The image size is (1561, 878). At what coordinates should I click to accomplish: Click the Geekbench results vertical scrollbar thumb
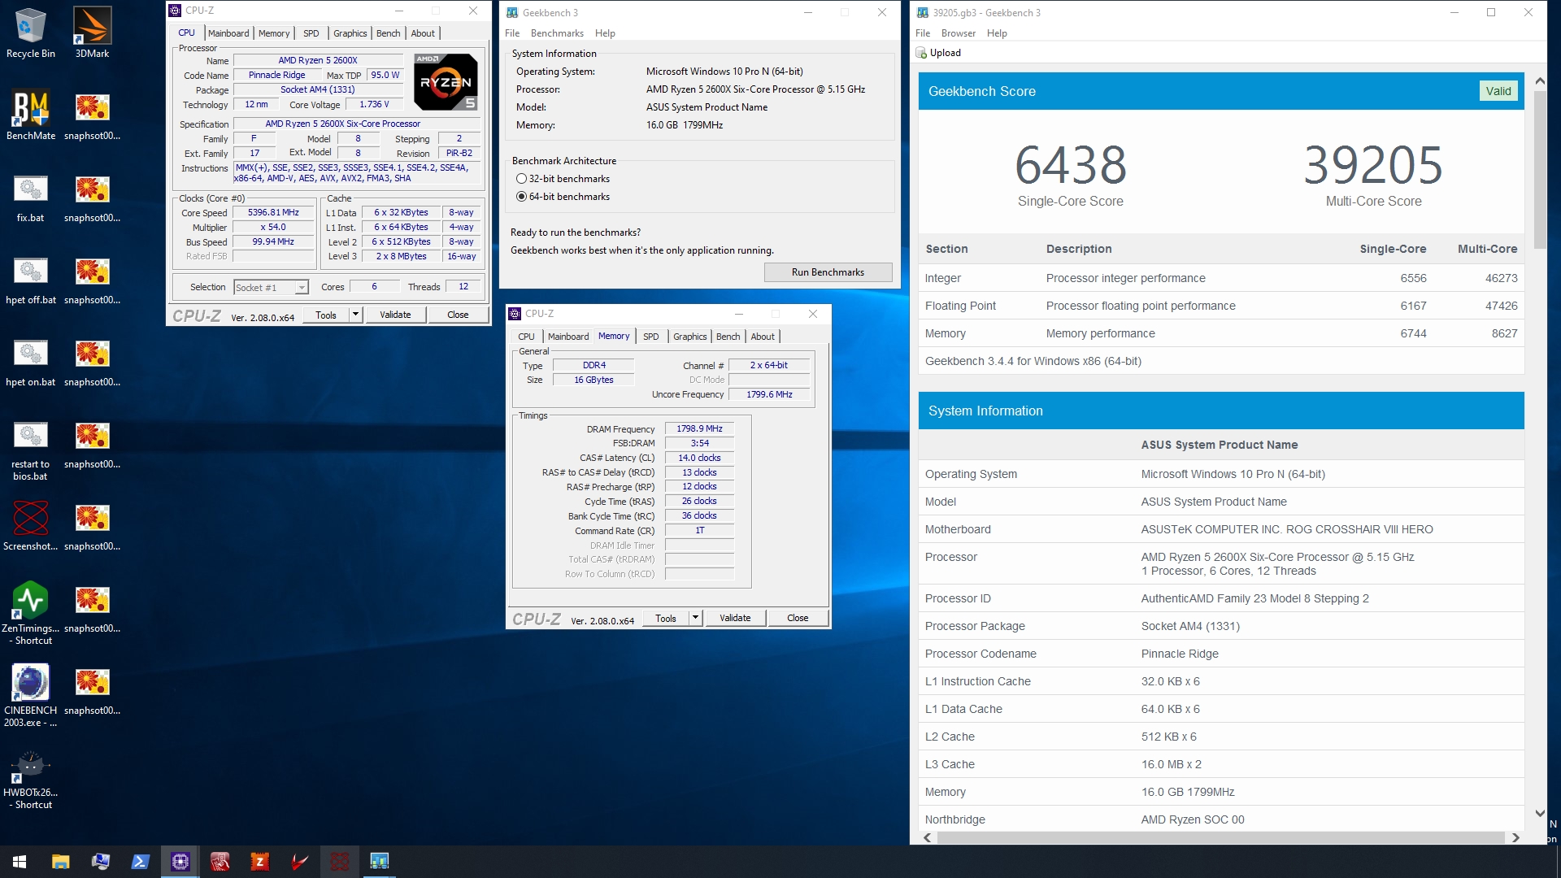pos(1540,169)
